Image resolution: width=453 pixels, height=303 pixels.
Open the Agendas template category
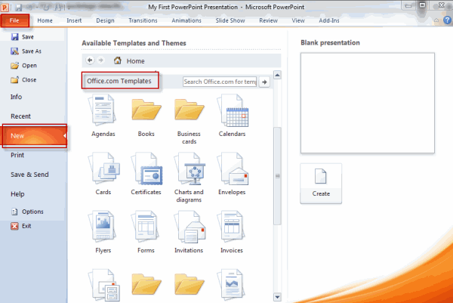pyautogui.click(x=103, y=116)
